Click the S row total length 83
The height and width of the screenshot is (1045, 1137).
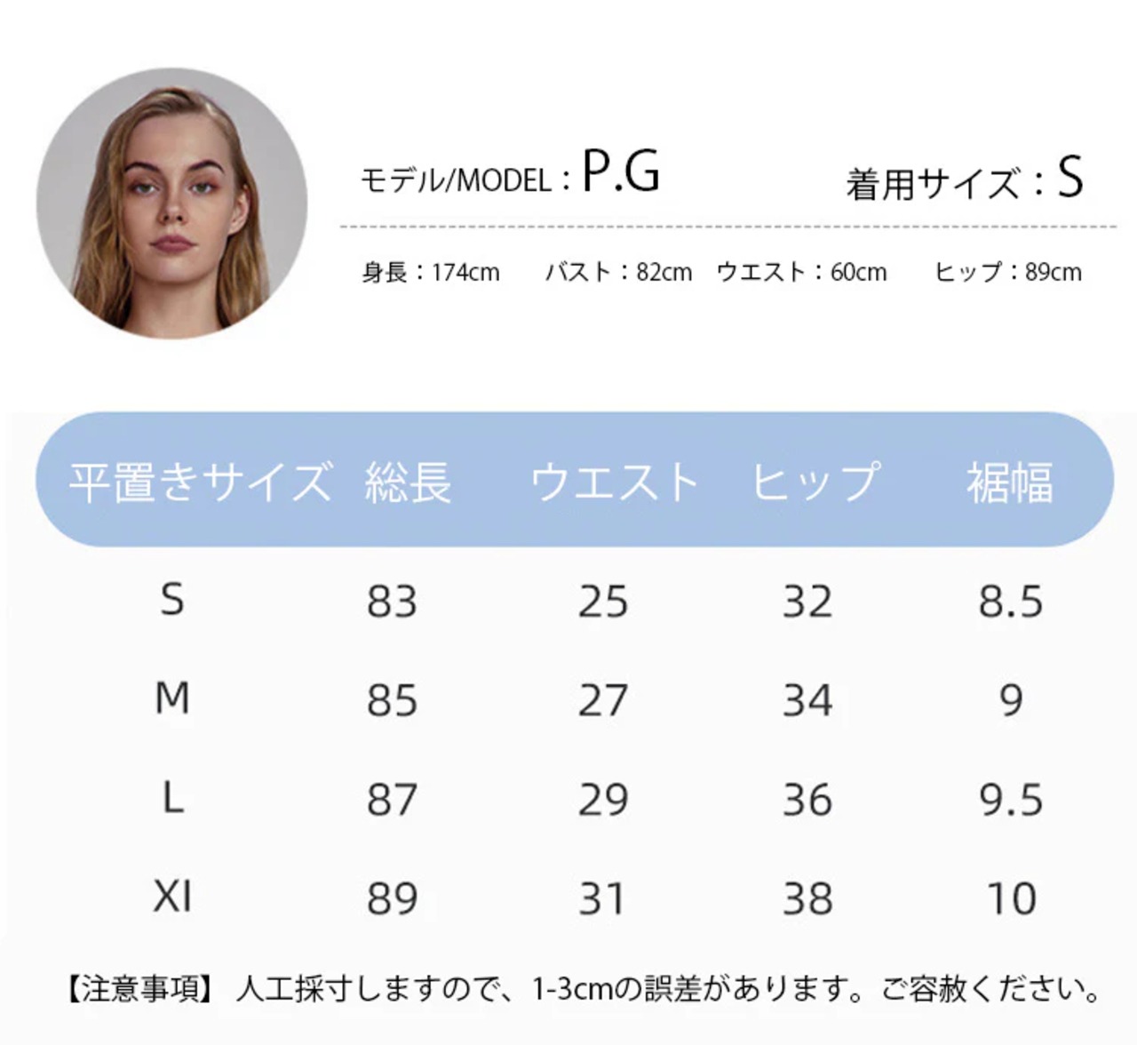pyautogui.click(x=392, y=602)
